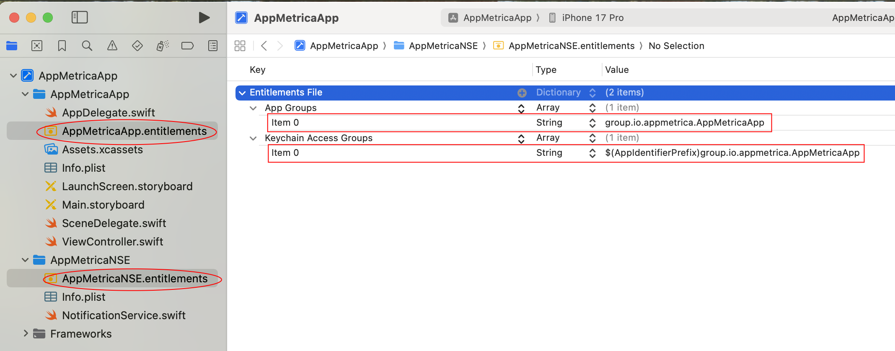The height and width of the screenshot is (351, 895).
Task: Run the project with the play button
Action: pyautogui.click(x=204, y=18)
